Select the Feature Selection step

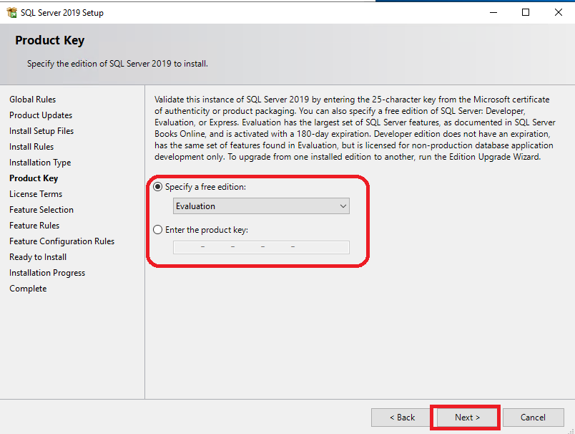tap(41, 210)
